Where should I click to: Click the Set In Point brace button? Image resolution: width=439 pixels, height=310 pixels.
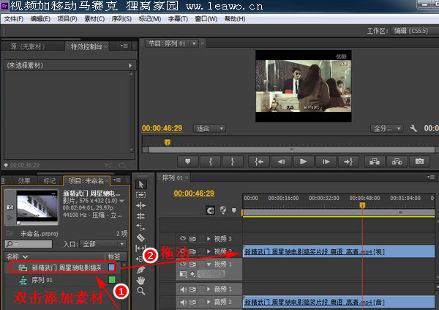coord(211,161)
